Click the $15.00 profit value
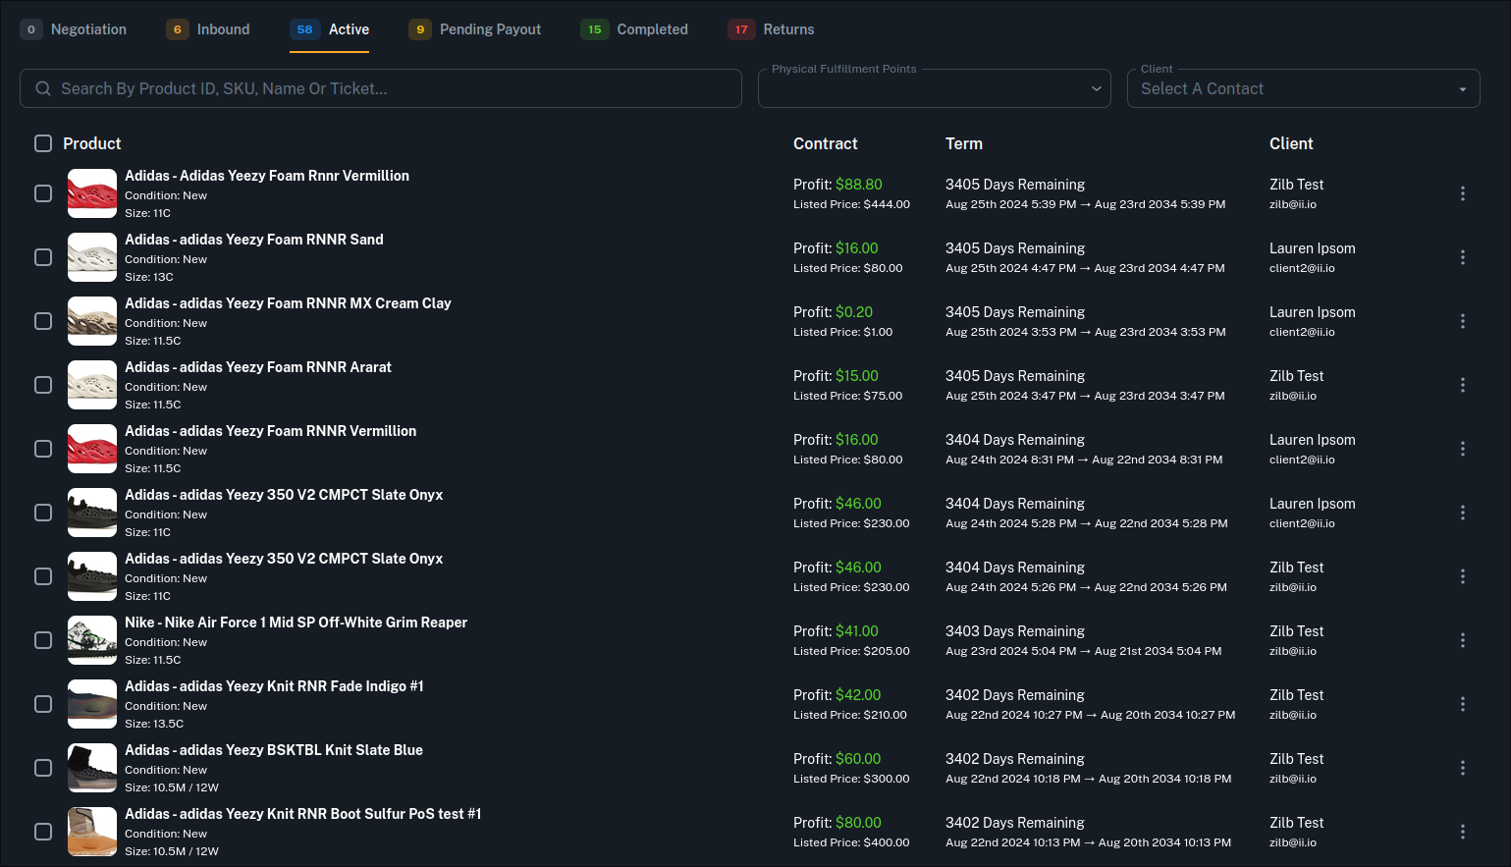This screenshot has height=867, width=1511. coord(857,376)
